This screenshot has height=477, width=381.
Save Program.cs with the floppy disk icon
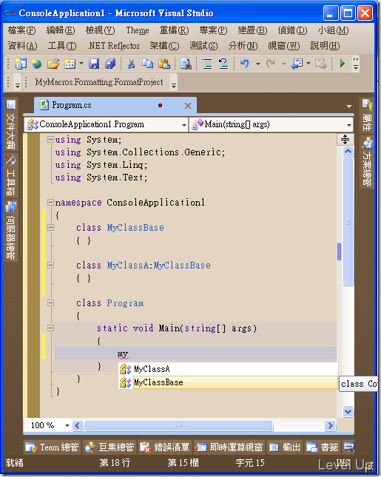[94, 64]
